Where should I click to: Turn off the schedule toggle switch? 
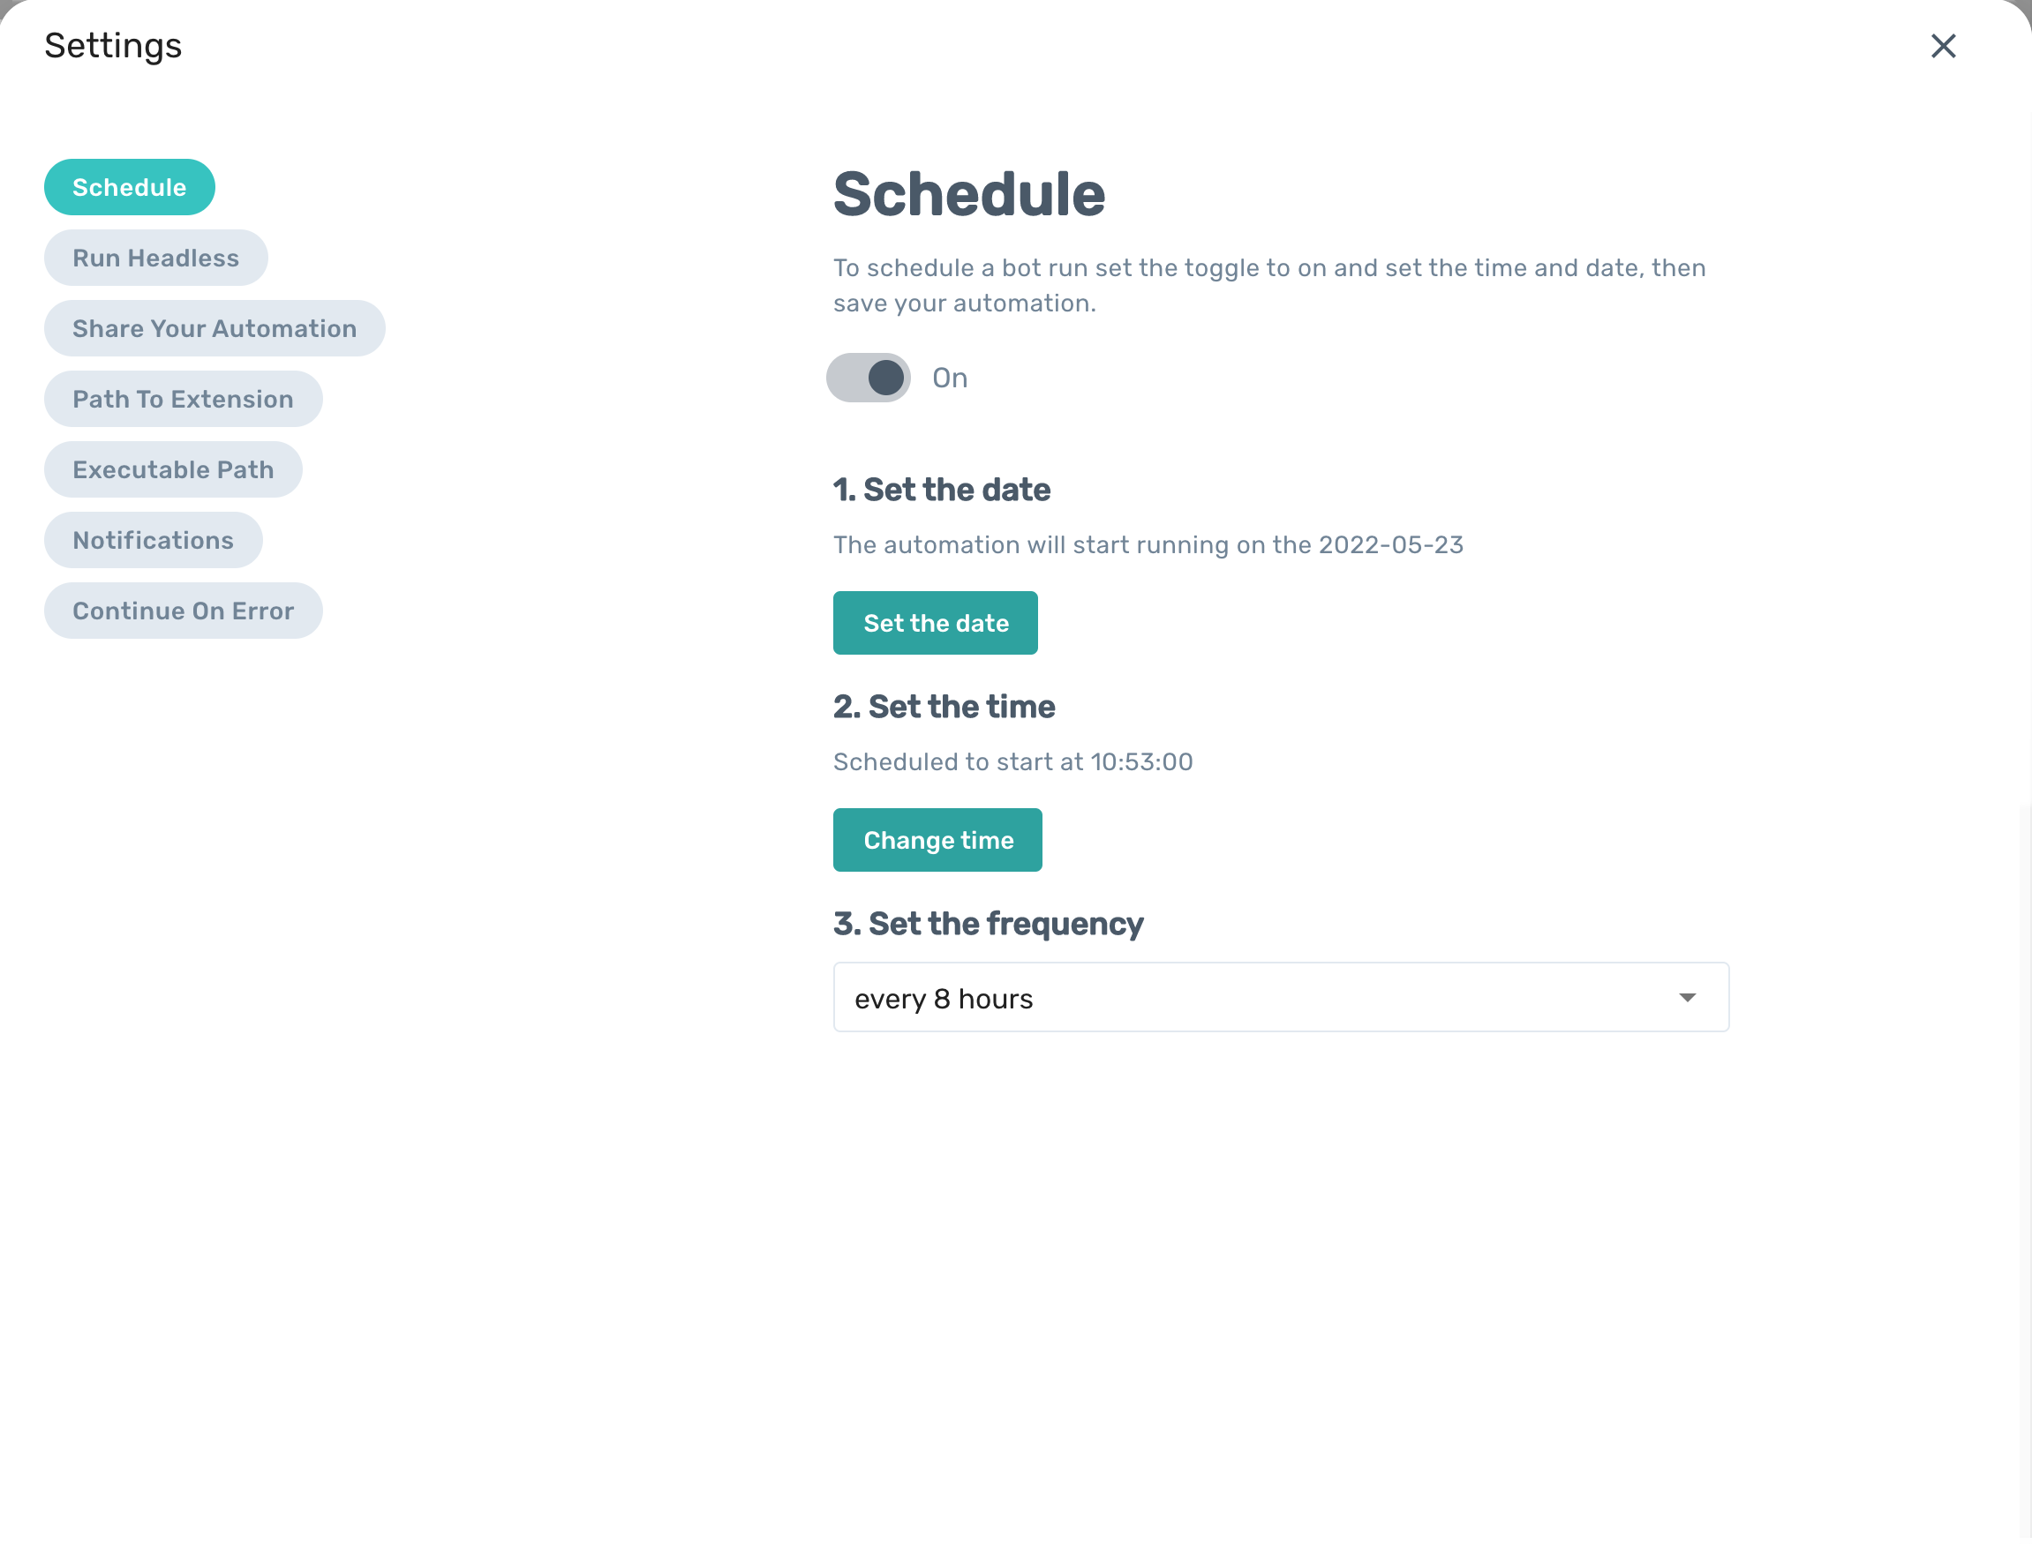(868, 378)
